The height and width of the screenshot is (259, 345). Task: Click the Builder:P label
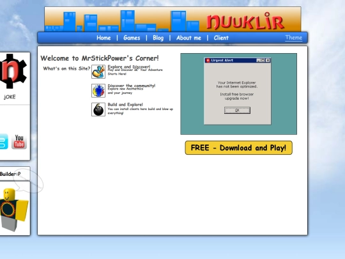click(10, 174)
